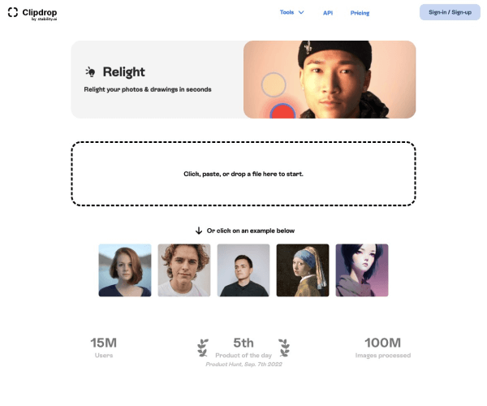The height and width of the screenshot is (406, 487).
Task: Click the file drop zone to upload
Action: point(243,174)
